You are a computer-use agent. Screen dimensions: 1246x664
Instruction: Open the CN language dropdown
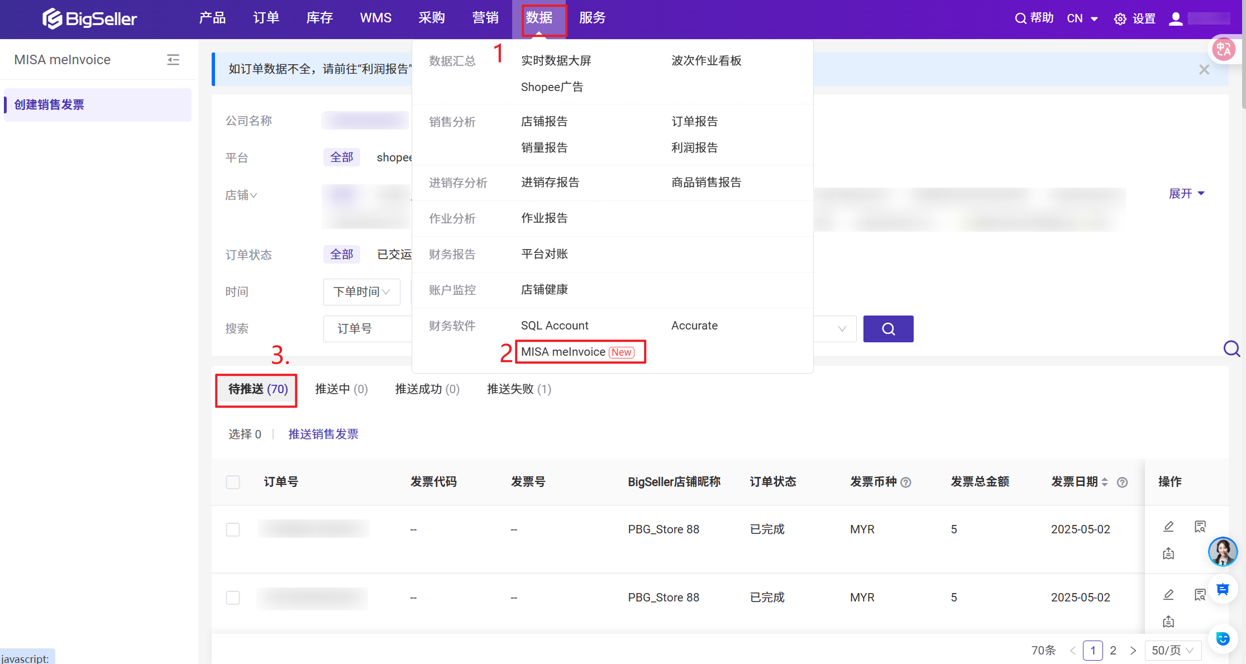pos(1082,18)
